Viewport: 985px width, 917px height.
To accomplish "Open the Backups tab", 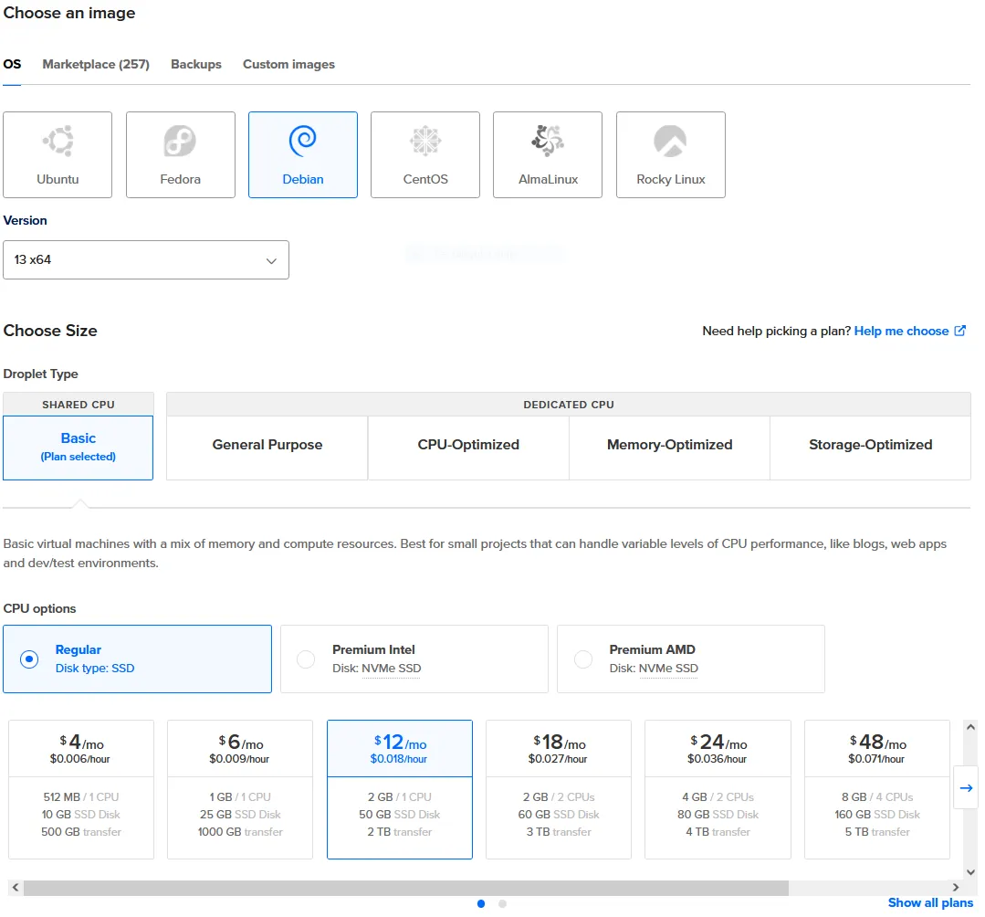I will tap(196, 64).
